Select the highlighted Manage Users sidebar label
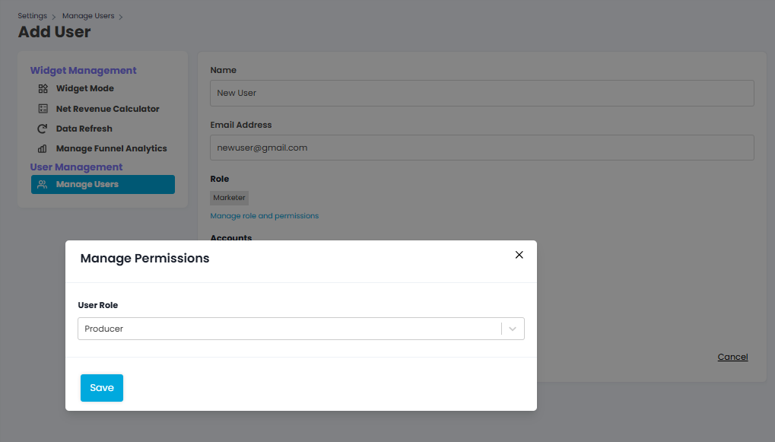This screenshot has height=442, width=775. point(87,184)
